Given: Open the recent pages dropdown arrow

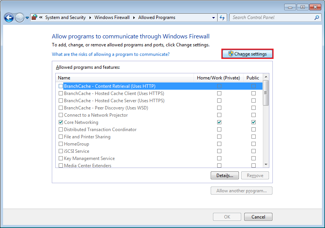Looking at the screenshot, I should pos(27,18).
